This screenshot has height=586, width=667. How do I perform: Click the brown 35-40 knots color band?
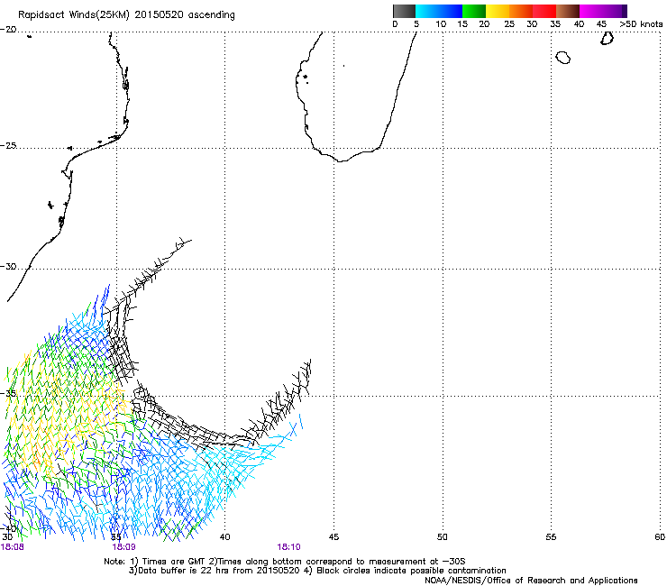pyautogui.click(x=568, y=11)
